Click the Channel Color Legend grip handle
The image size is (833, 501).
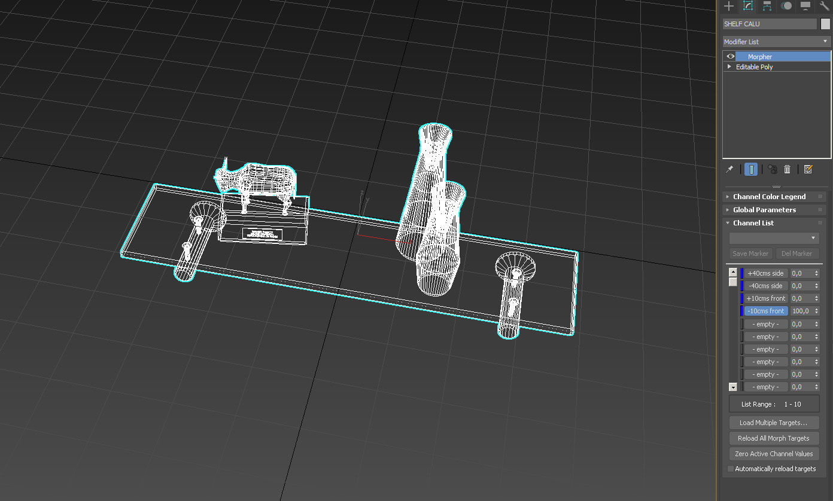820,197
